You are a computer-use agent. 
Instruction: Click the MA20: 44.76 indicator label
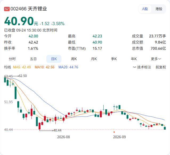pyautogui.click(x=68, y=67)
